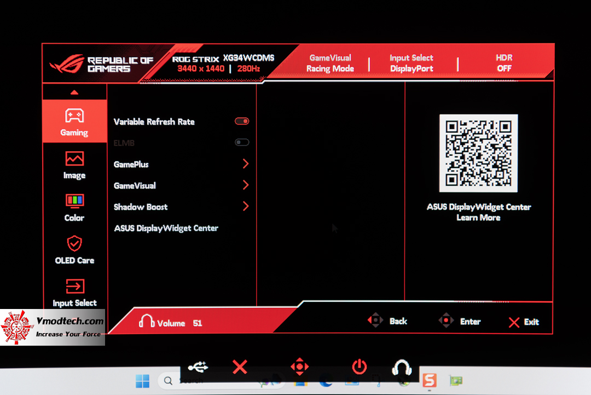Open the OLED Care shield icon
Viewport: 591px width, 395px height.
(x=74, y=243)
